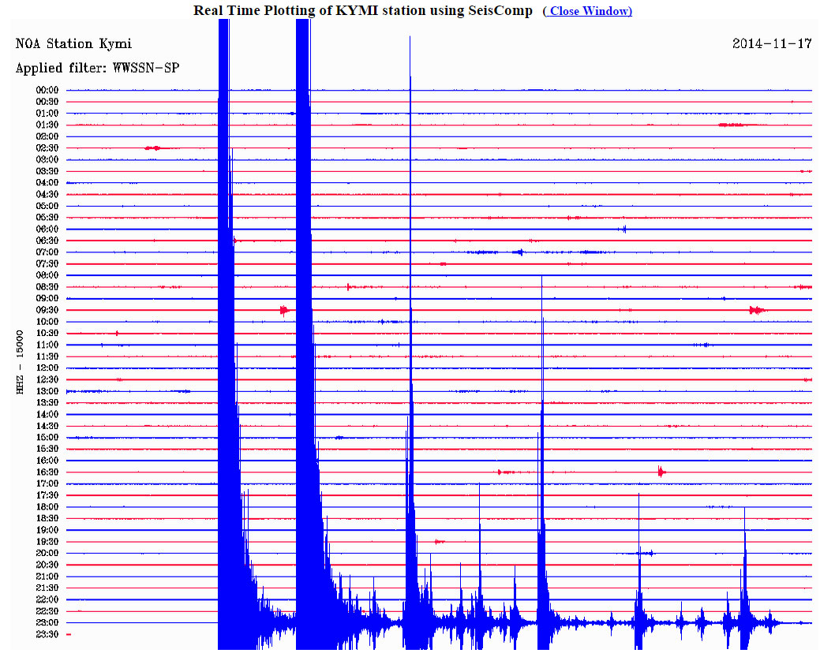Viewport: 835px width, 668px height.
Task: Click the red burst on the 01:30 trace
Action: point(732,125)
